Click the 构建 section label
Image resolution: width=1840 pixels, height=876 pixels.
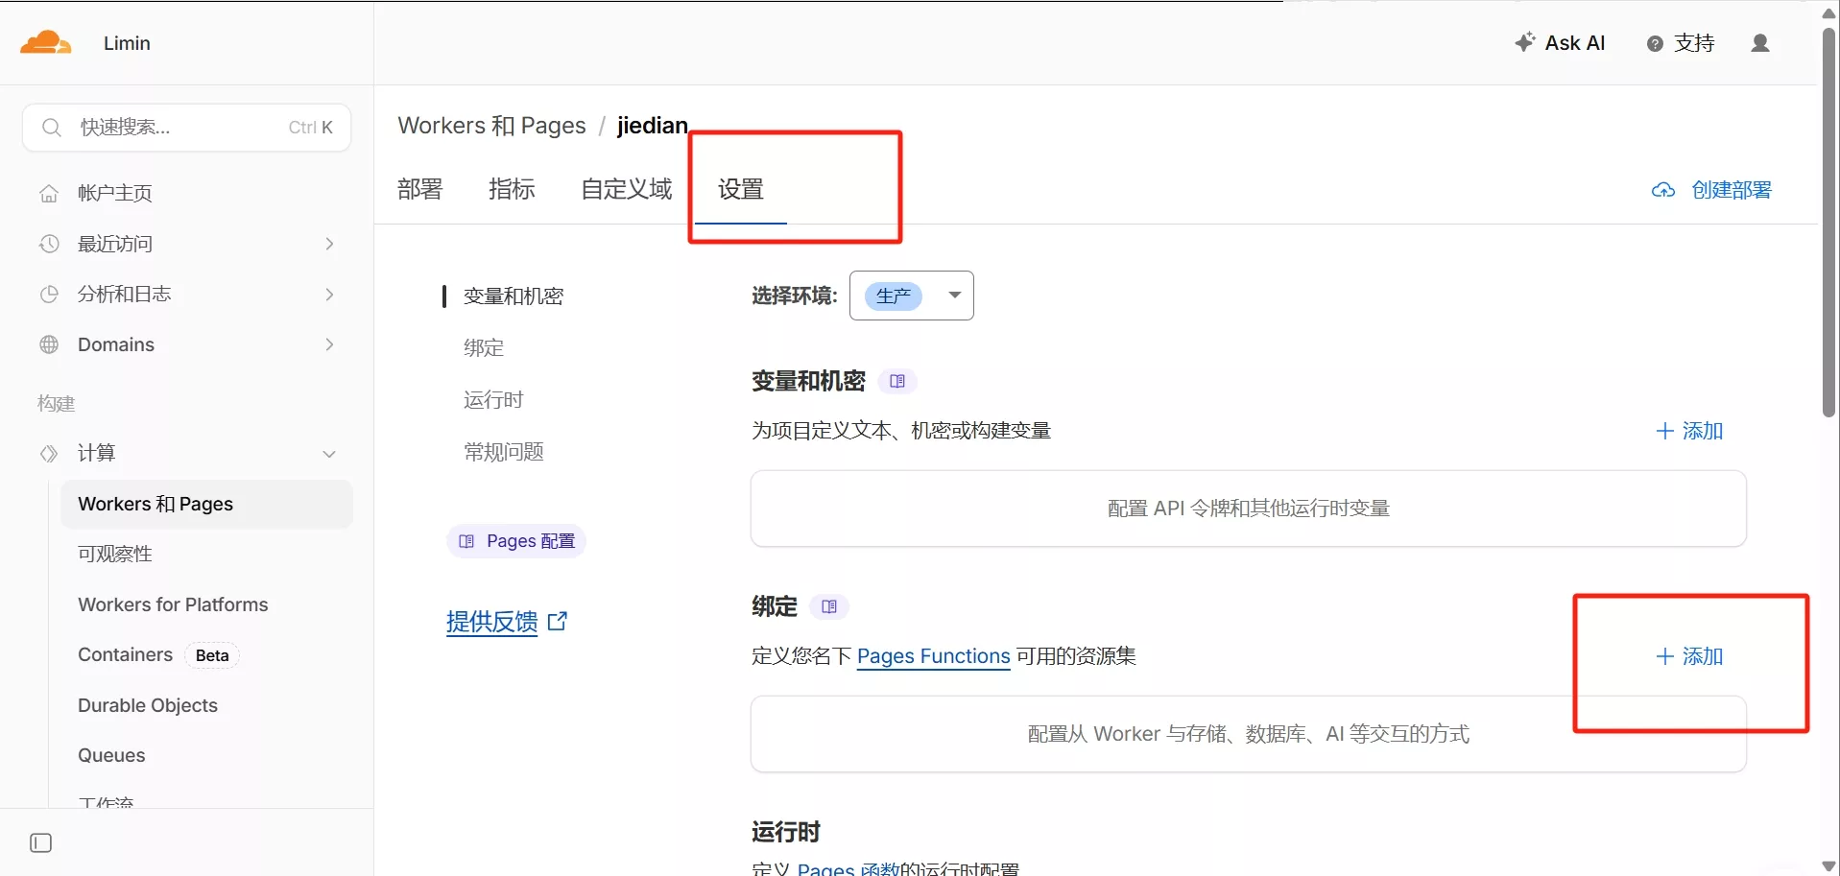[x=56, y=404]
